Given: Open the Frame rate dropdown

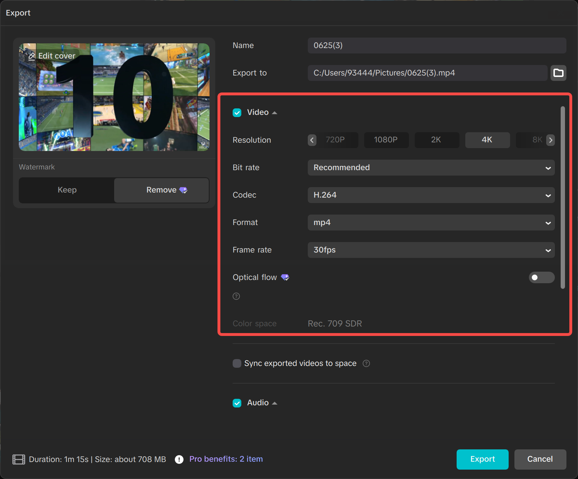Looking at the screenshot, I should [431, 250].
